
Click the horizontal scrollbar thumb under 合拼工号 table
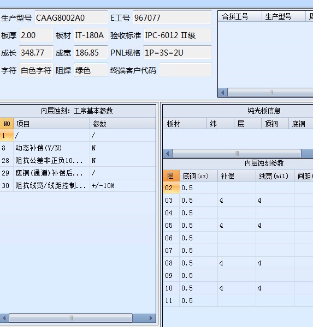(270, 92)
